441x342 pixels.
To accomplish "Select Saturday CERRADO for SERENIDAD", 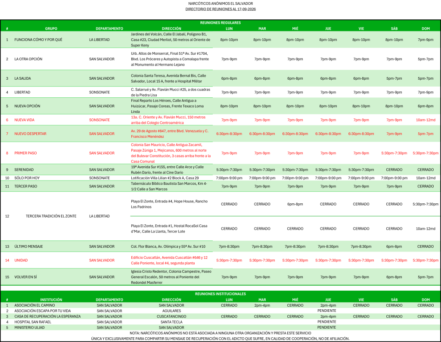I will pyautogui.click(x=394, y=170).
